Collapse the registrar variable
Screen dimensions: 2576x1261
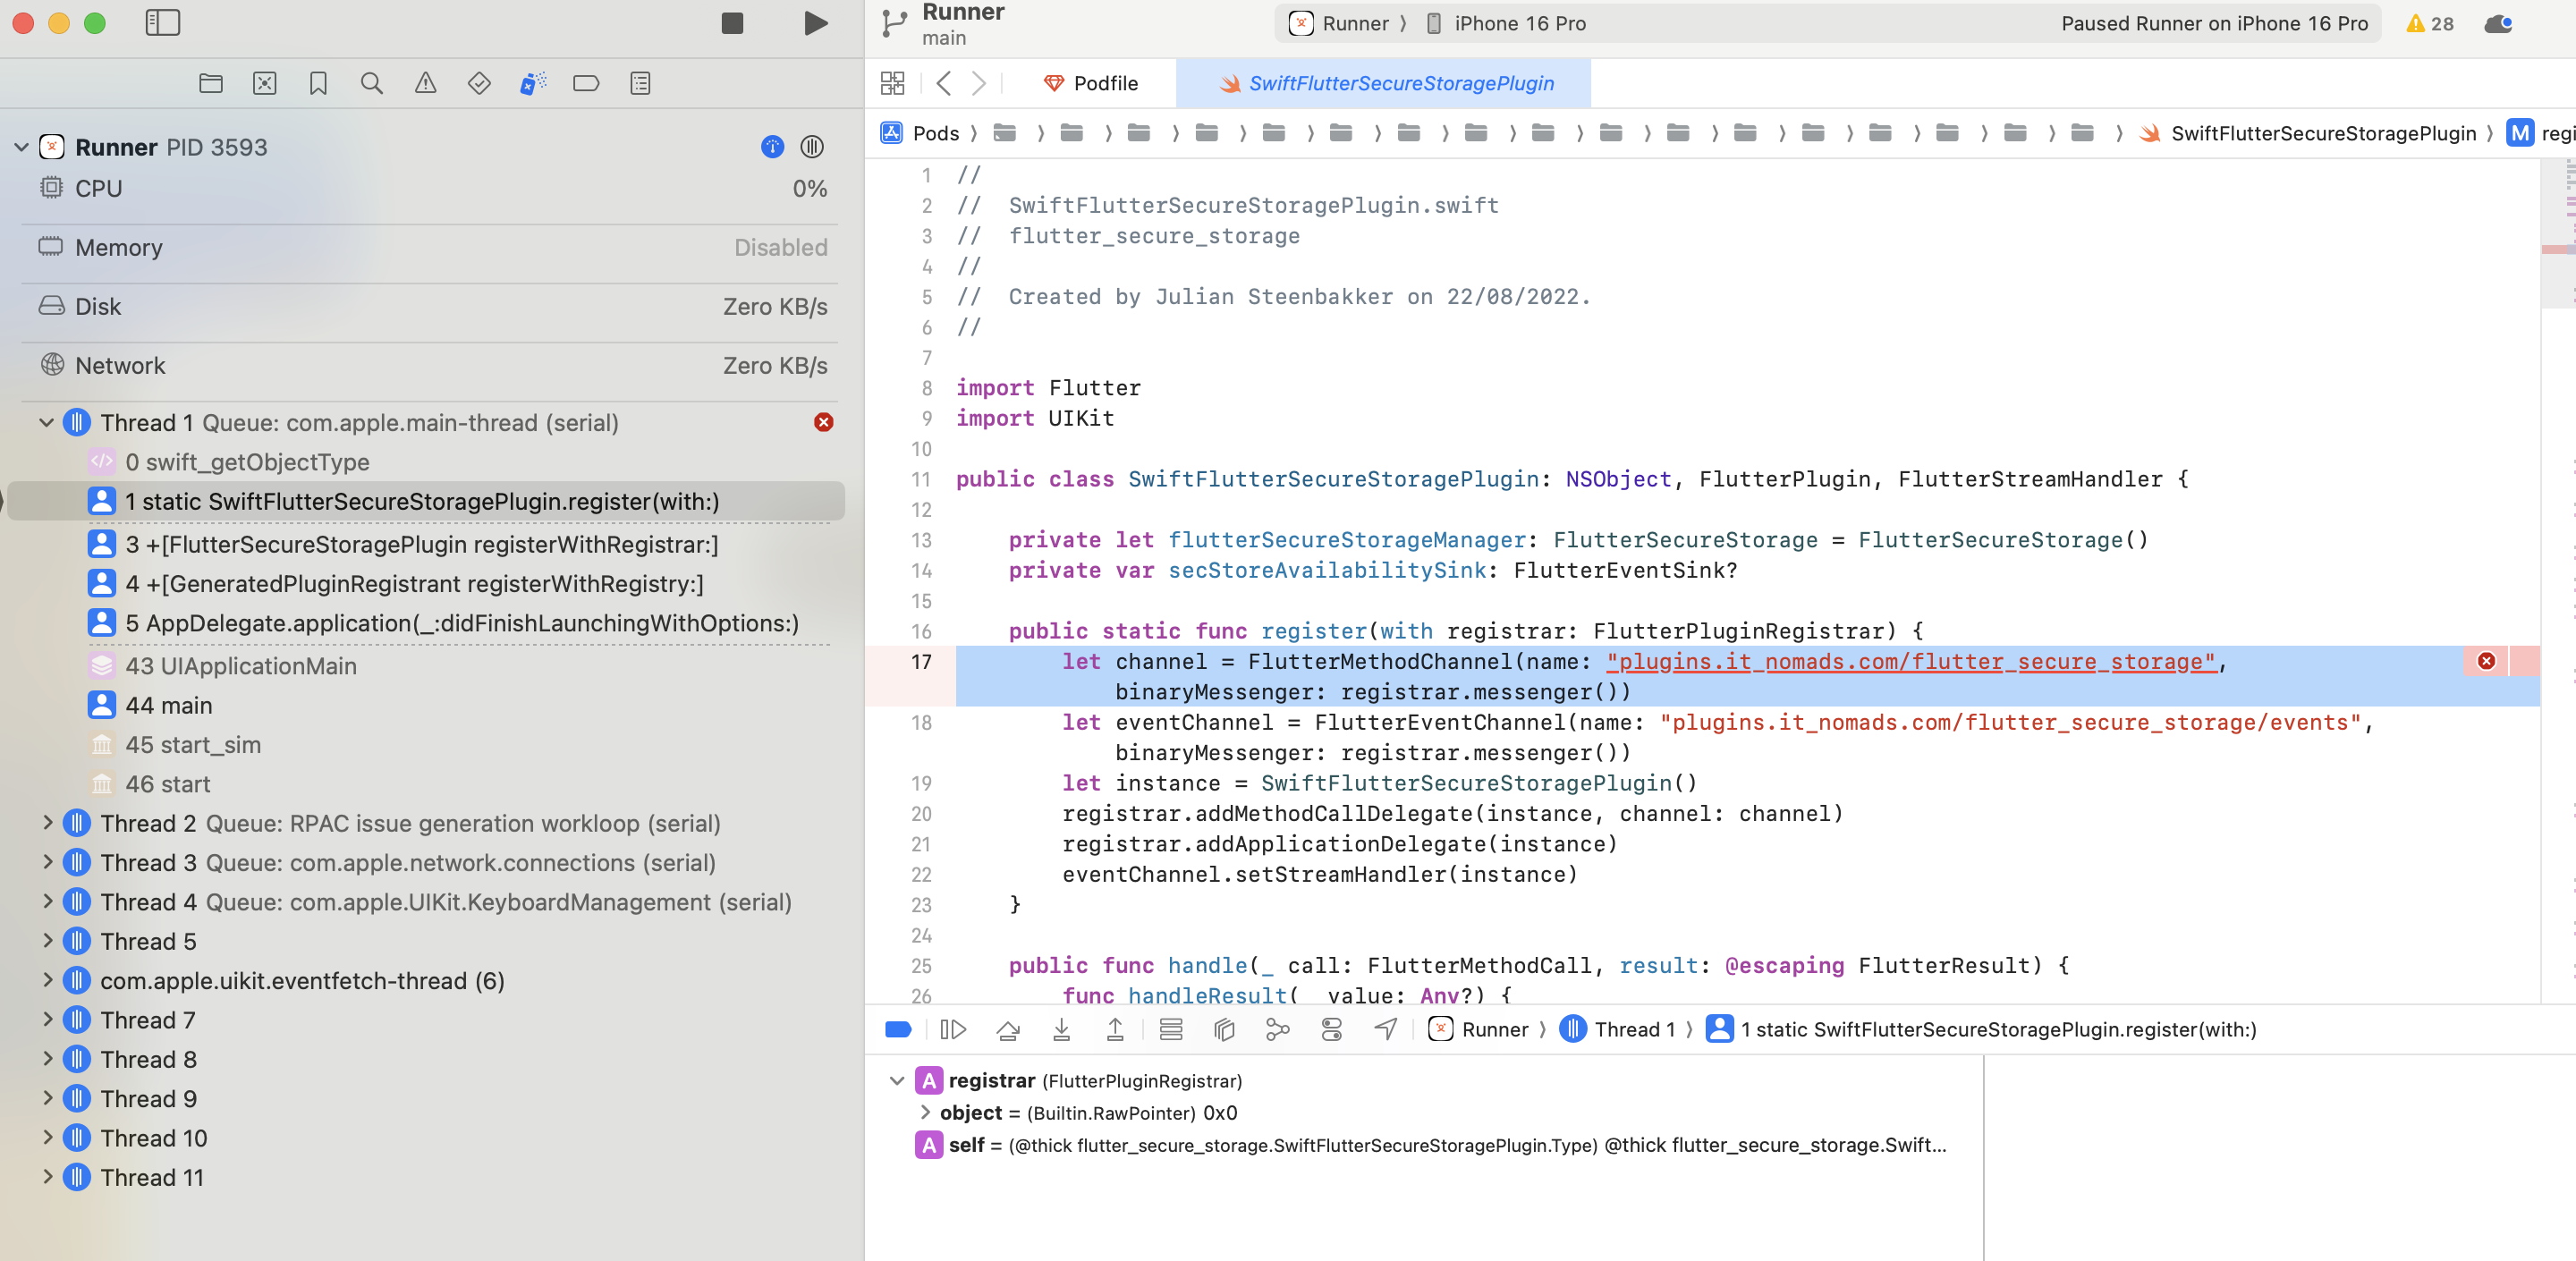(896, 1080)
